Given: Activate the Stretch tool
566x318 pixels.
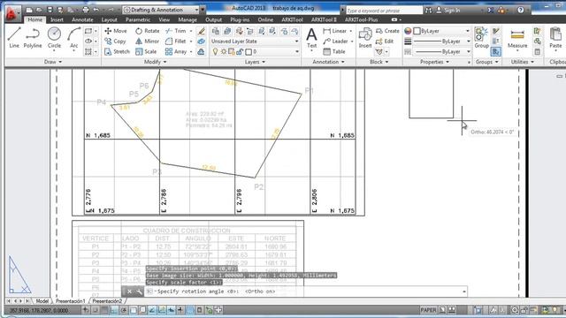Looking at the screenshot, I should pos(117,52).
